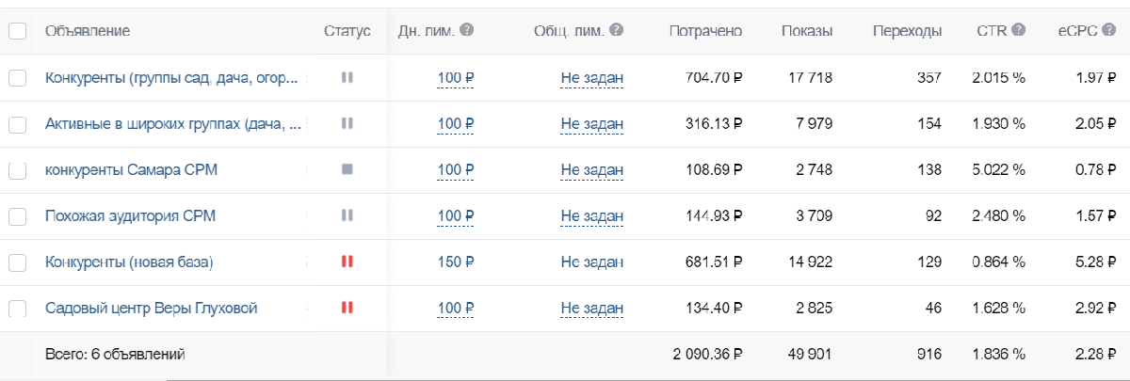
Task: Sort table by Переходы column header
Action: [x=907, y=32]
